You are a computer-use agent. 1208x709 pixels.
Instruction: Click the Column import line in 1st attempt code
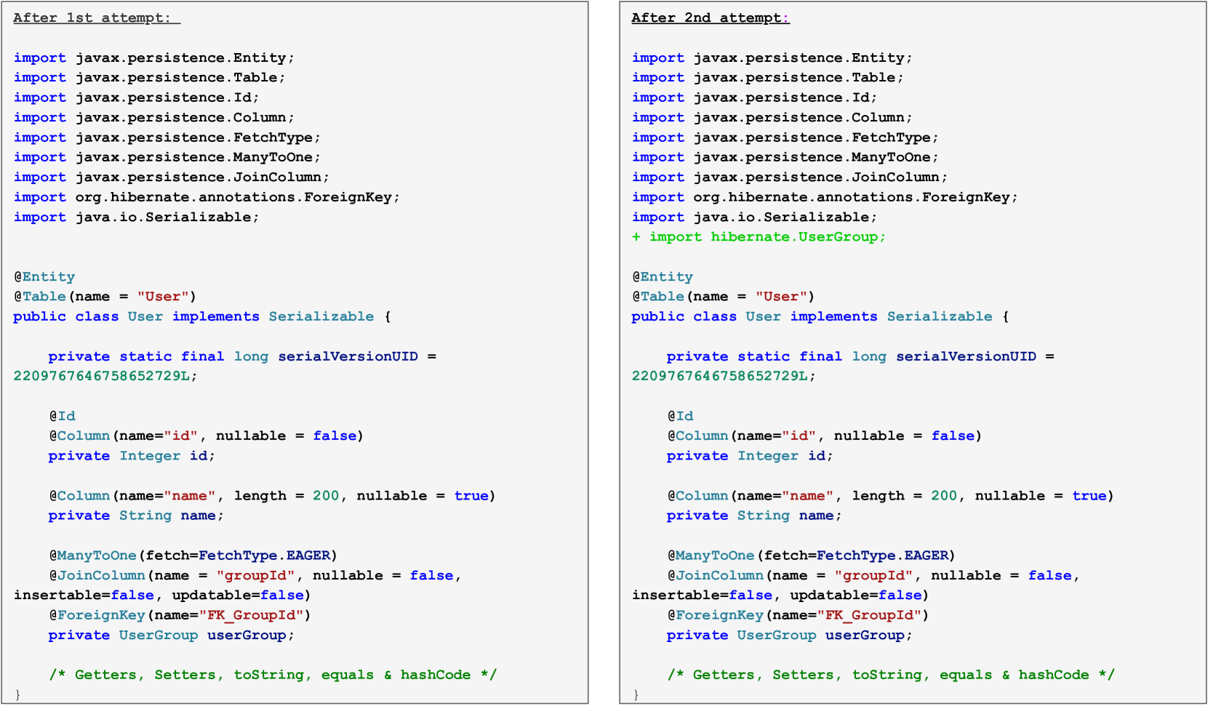pyautogui.click(x=154, y=117)
